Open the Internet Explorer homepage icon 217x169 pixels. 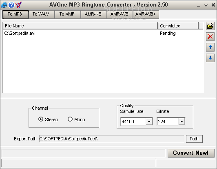[4, 5]
